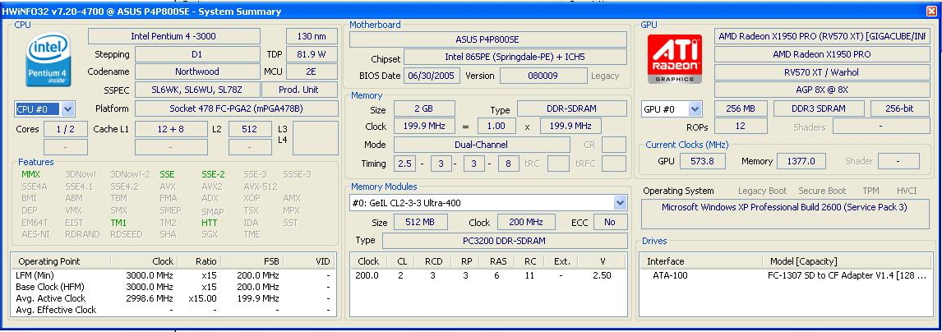The height and width of the screenshot is (332, 942).
Task: Click the 130 nm process field
Action: pyautogui.click(x=312, y=36)
